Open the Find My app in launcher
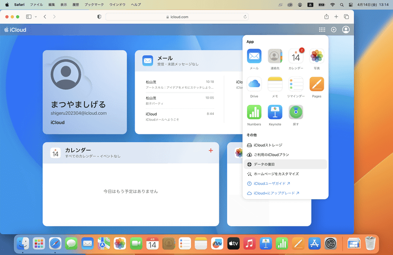 296,112
